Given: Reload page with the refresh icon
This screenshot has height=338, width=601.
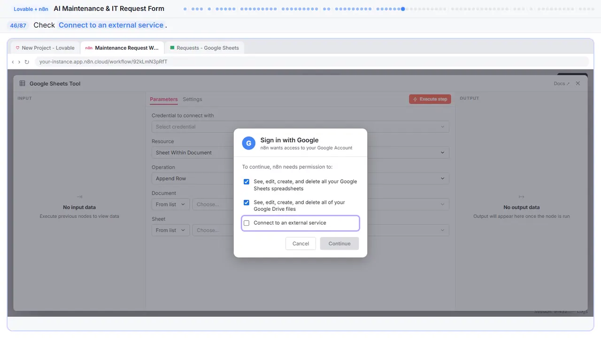Looking at the screenshot, I should 27,61.
